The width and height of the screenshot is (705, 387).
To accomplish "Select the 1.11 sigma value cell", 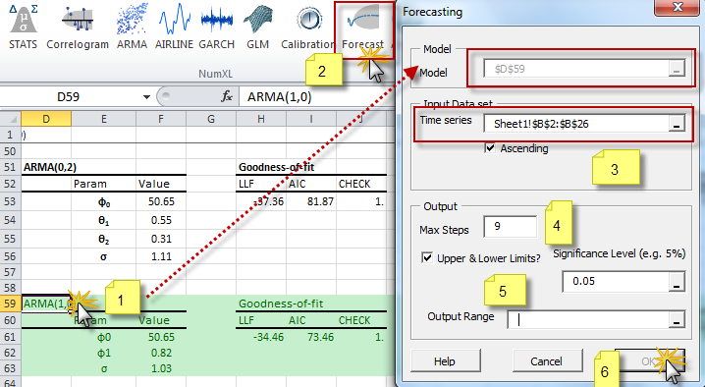I will point(161,256).
